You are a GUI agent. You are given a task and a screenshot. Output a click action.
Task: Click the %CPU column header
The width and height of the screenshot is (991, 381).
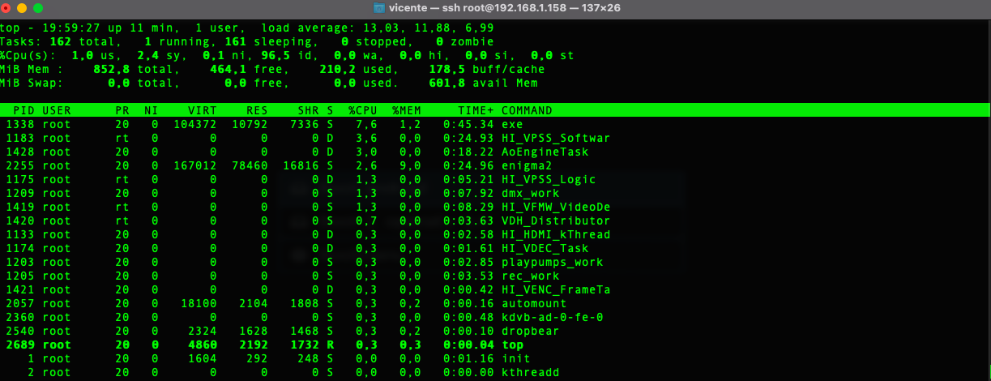tap(363, 111)
